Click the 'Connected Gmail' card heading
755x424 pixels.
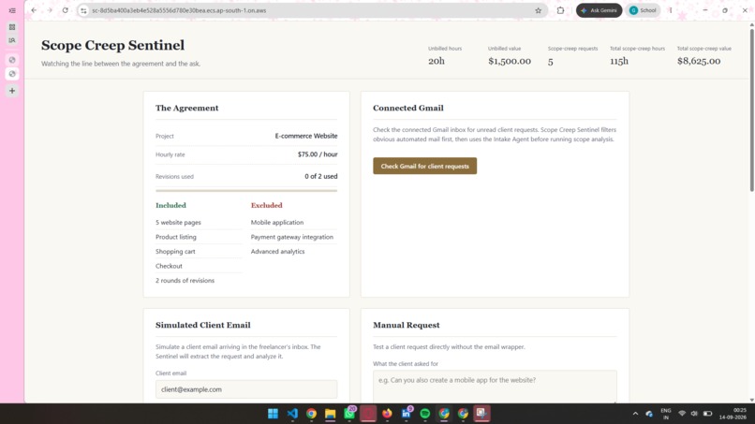coord(407,108)
